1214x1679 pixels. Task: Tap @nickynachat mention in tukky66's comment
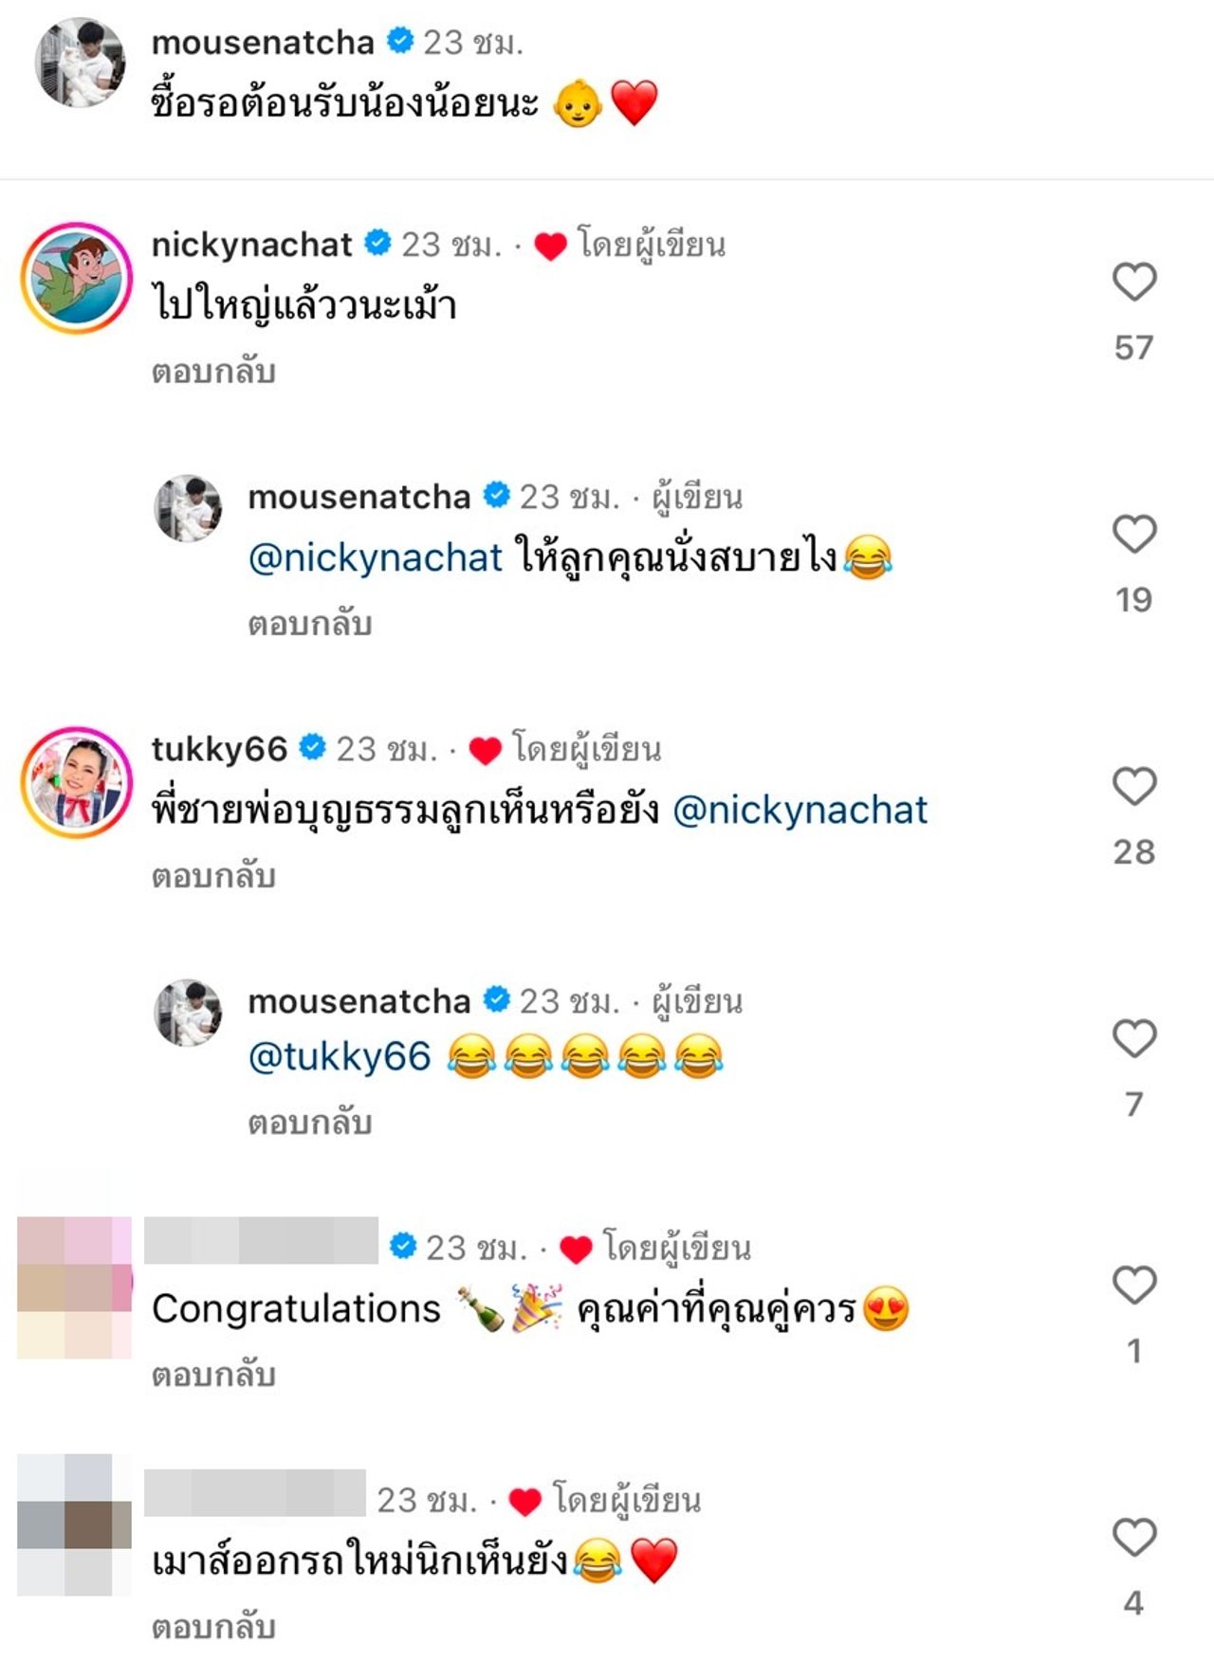tap(800, 810)
